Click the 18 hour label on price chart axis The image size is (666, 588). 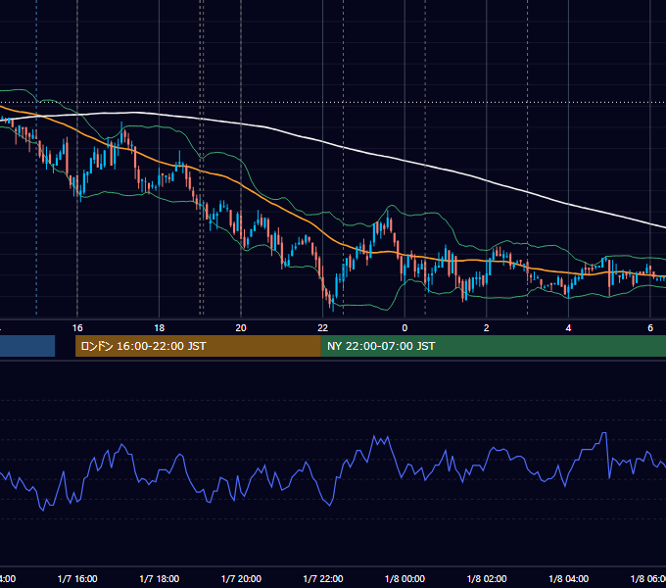(160, 328)
